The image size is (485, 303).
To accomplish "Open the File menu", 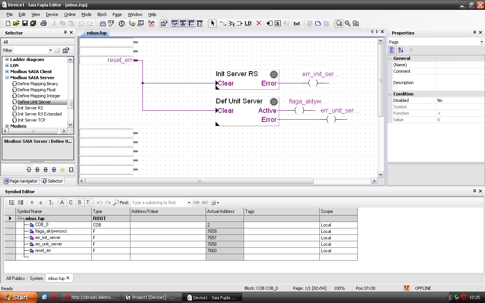I will click(9, 14).
